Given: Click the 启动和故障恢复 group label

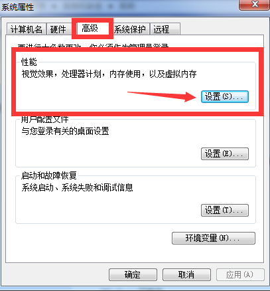Looking at the screenshot, I should pyautogui.click(x=49, y=175).
